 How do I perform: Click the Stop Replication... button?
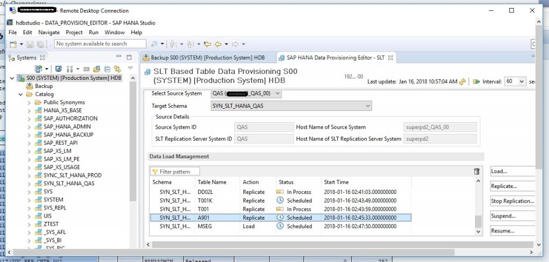point(512,201)
